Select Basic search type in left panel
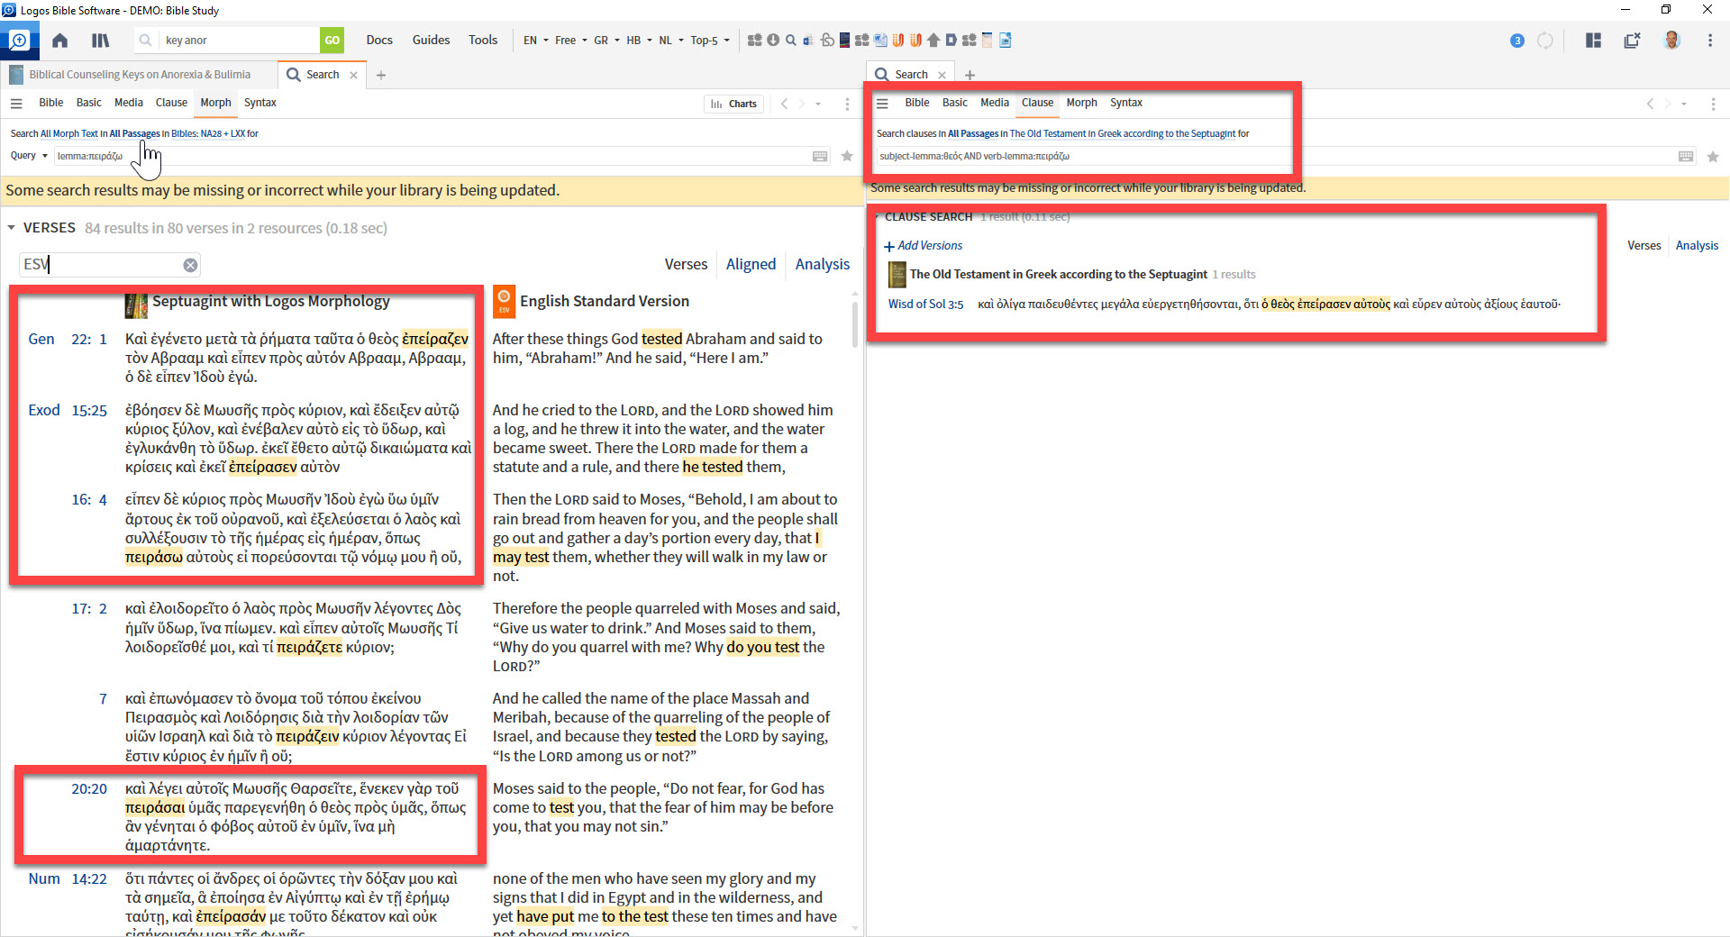 coord(89,103)
